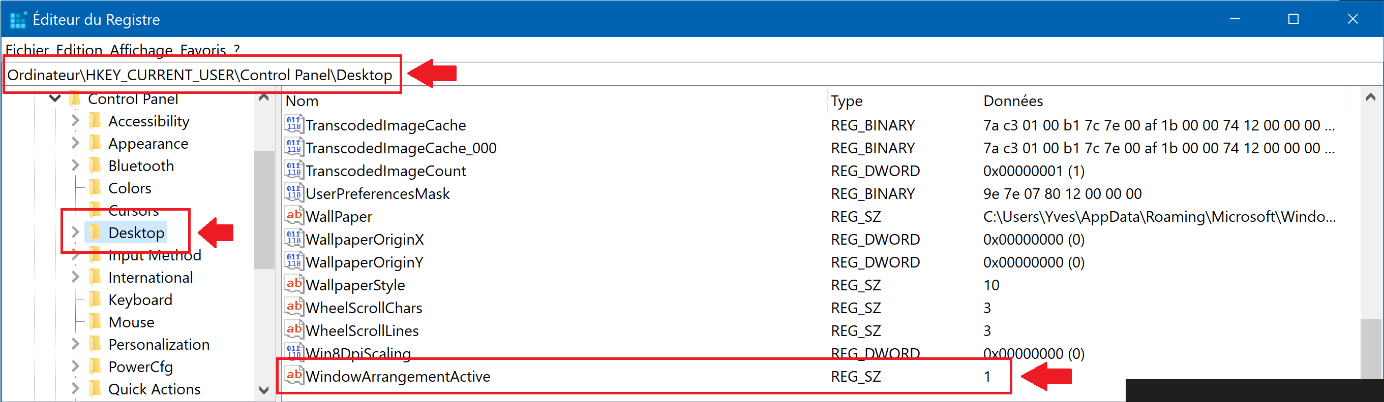Select the Win8DpiScaling value name
This screenshot has width=1384, height=402.
pos(358,353)
